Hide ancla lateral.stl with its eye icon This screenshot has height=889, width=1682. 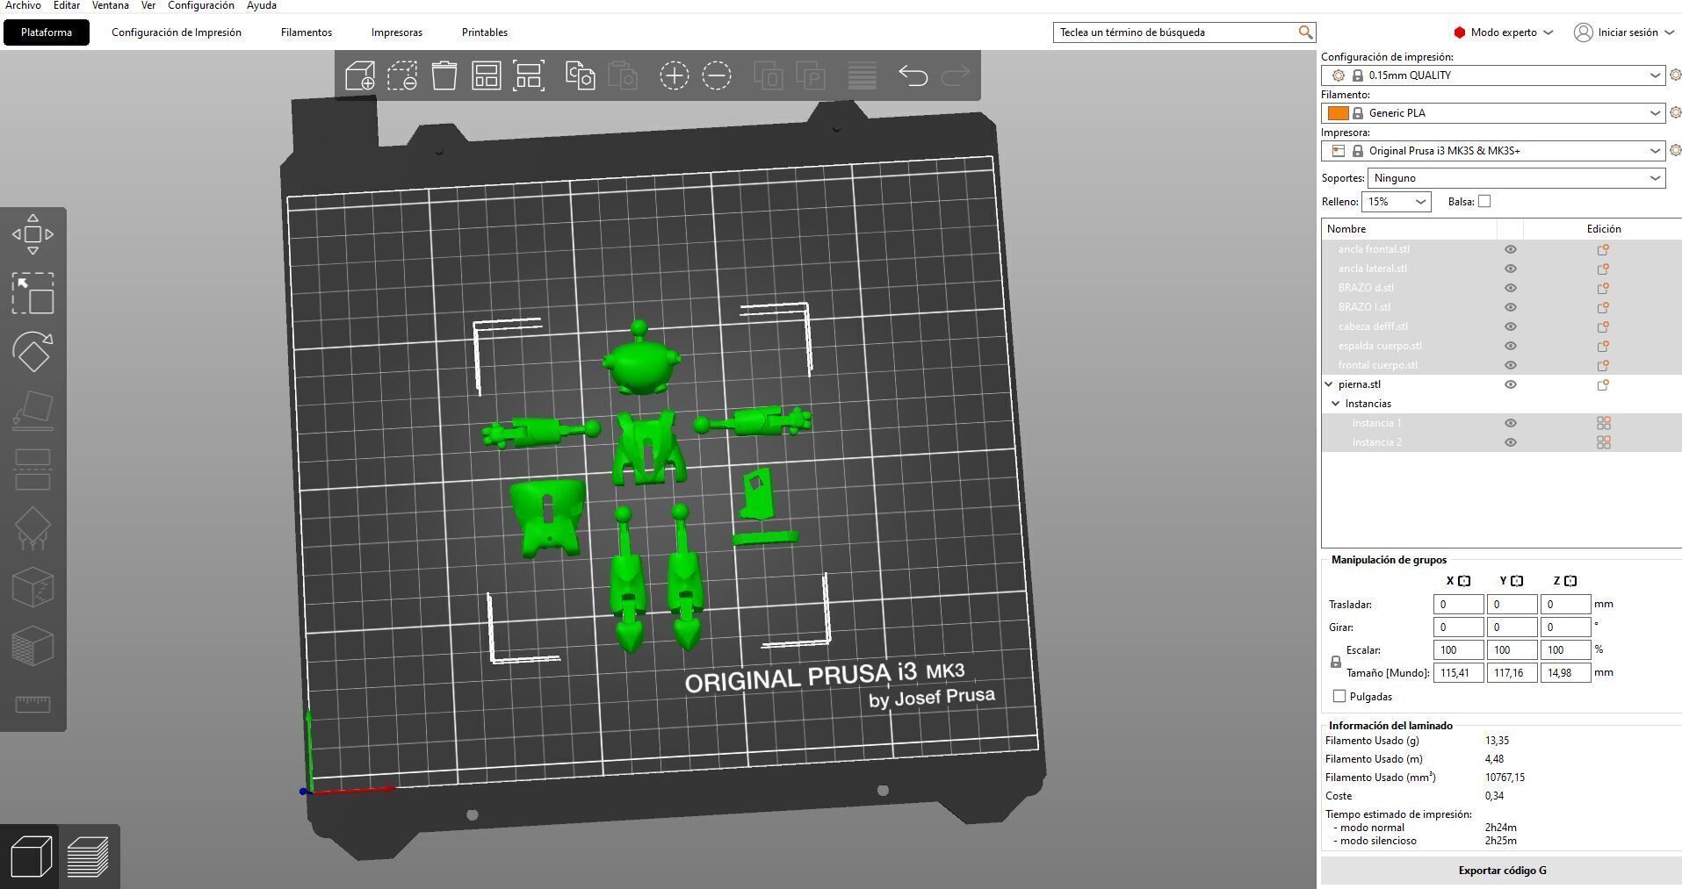pos(1511,269)
